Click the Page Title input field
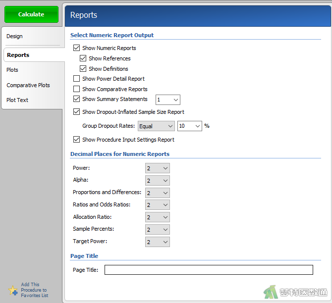The image size is (332, 303). point(209,270)
